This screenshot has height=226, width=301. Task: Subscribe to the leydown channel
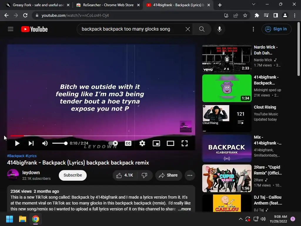click(73, 175)
